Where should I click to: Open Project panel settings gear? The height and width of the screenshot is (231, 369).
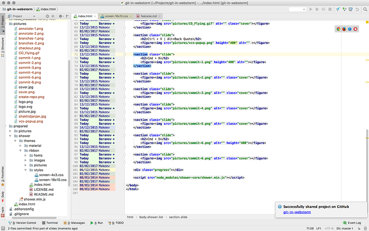point(61,16)
